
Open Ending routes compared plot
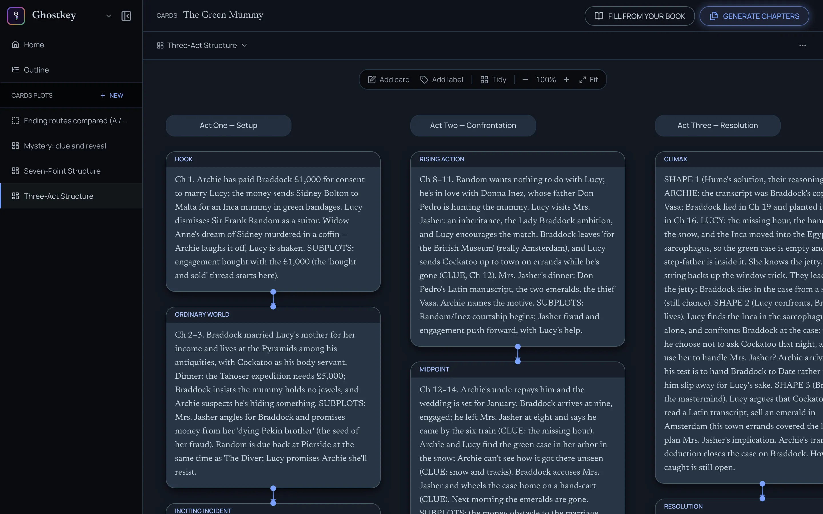71,121
